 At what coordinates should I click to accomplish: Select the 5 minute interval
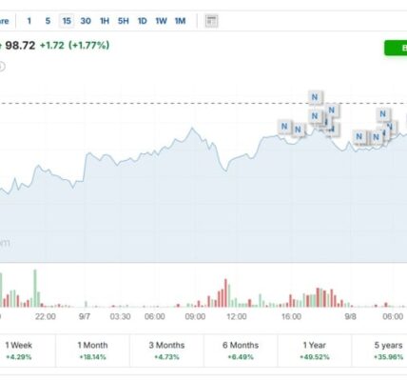[x=48, y=21]
